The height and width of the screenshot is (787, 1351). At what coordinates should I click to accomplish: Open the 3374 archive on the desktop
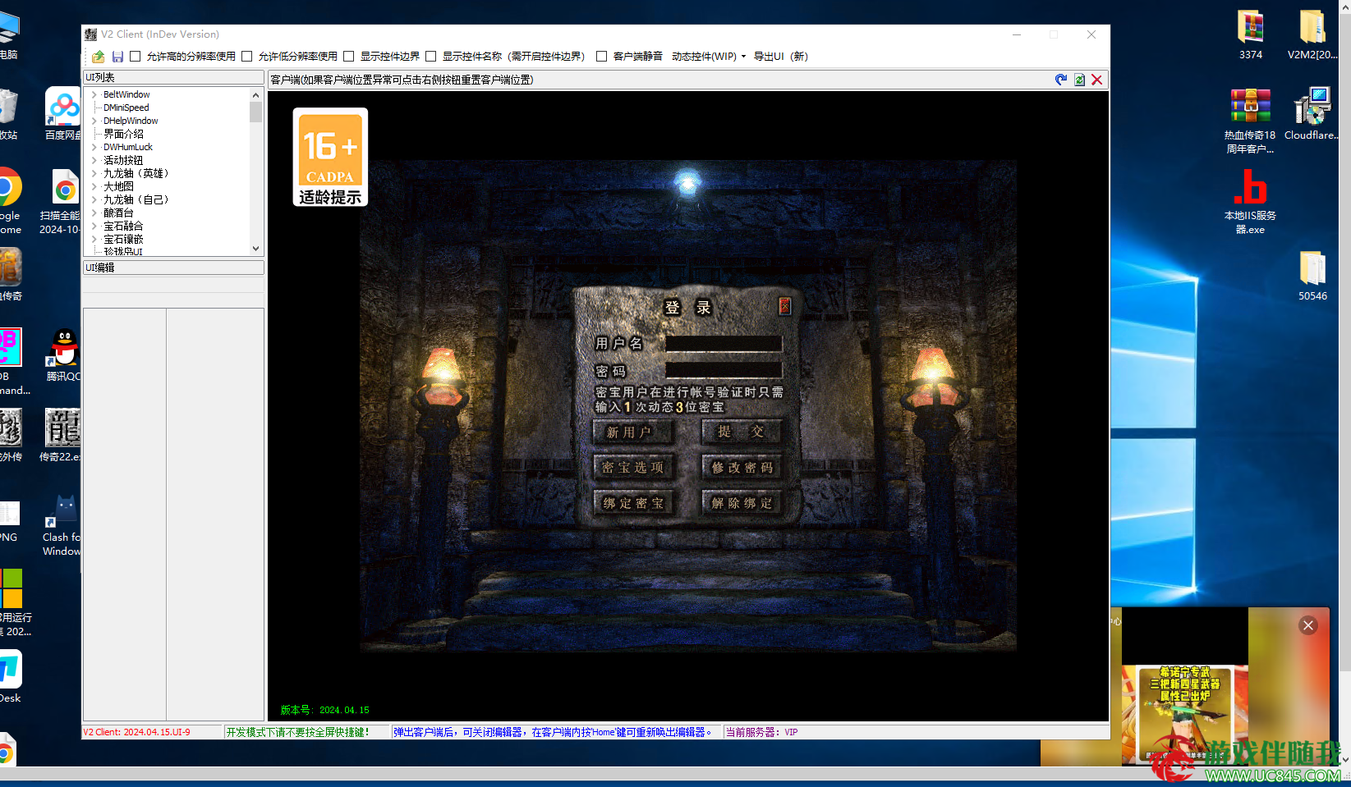tap(1251, 34)
